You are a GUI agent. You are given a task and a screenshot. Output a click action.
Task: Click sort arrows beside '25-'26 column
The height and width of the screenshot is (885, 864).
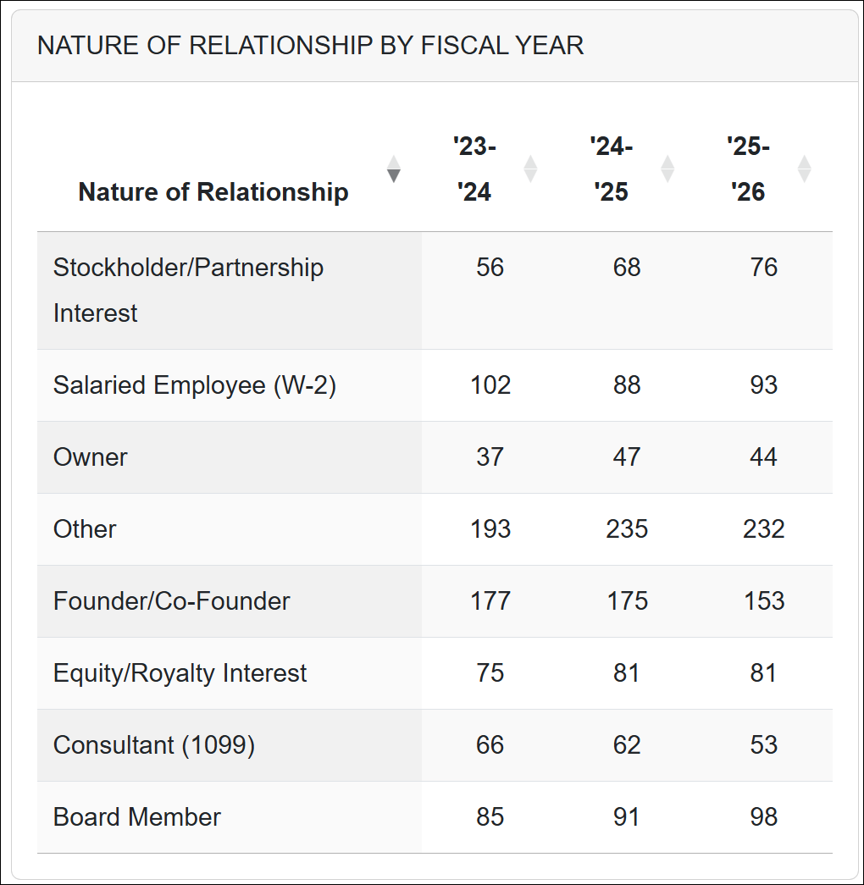click(805, 169)
